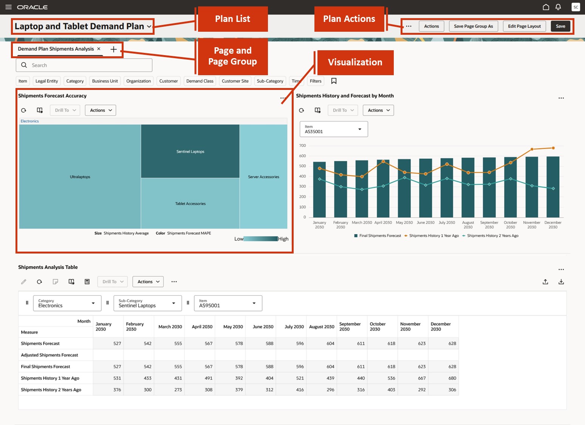The width and height of the screenshot is (585, 425).
Task: Open Drill To in Shipments History chart
Action: pos(343,110)
